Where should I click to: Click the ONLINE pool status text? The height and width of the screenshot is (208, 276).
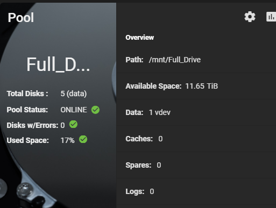point(74,110)
